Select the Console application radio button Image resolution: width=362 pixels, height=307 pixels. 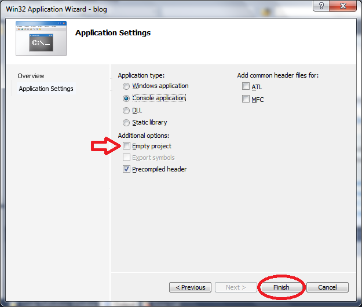coord(126,98)
